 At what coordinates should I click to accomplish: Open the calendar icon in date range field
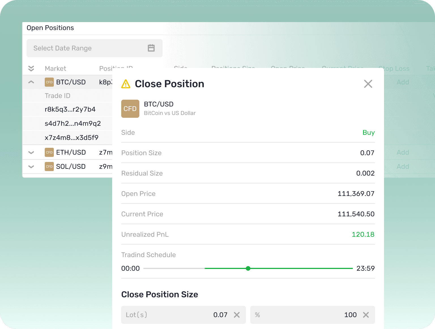pyautogui.click(x=151, y=48)
